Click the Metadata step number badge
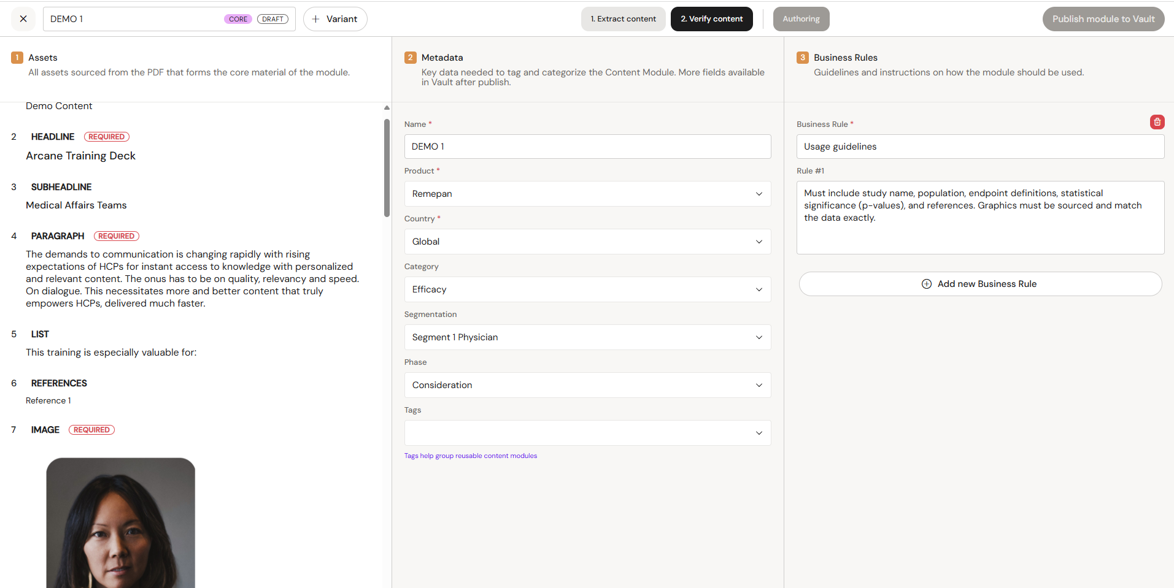The height and width of the screenshot is (588, 1174). click(411, 58)
